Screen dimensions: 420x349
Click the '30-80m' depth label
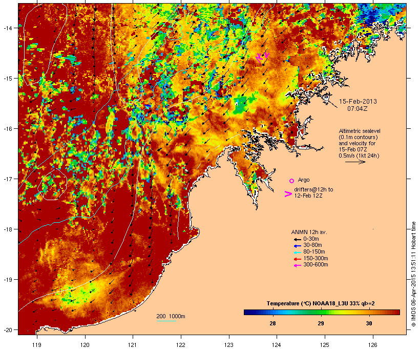point(312,245)
